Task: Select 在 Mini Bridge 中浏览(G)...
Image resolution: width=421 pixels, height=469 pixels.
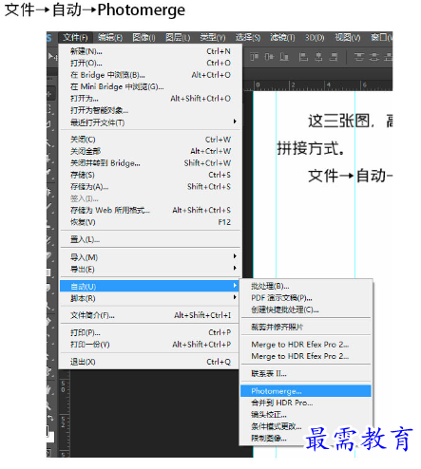Action: pyautogui.click(x=149, y=86)
